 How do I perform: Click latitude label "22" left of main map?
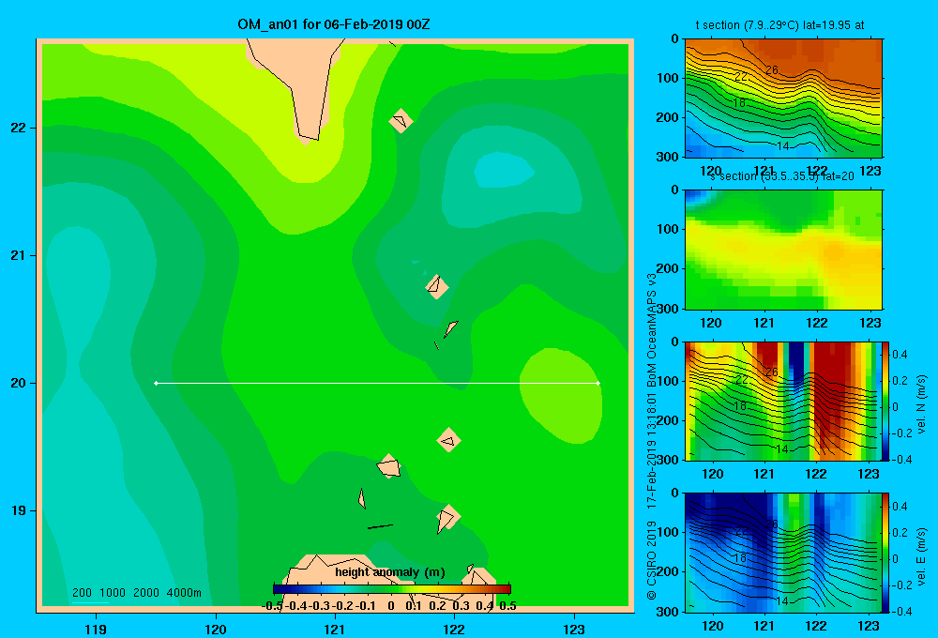coord(19,128)
